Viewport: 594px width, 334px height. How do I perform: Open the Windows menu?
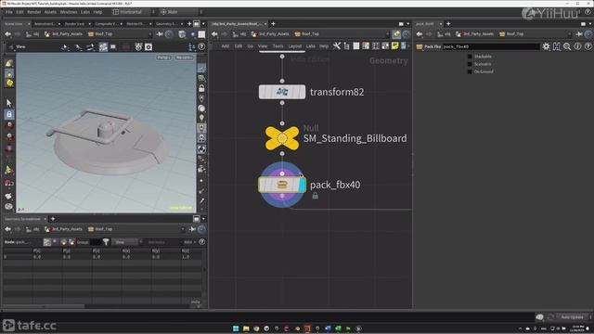[x=69, y=12]
